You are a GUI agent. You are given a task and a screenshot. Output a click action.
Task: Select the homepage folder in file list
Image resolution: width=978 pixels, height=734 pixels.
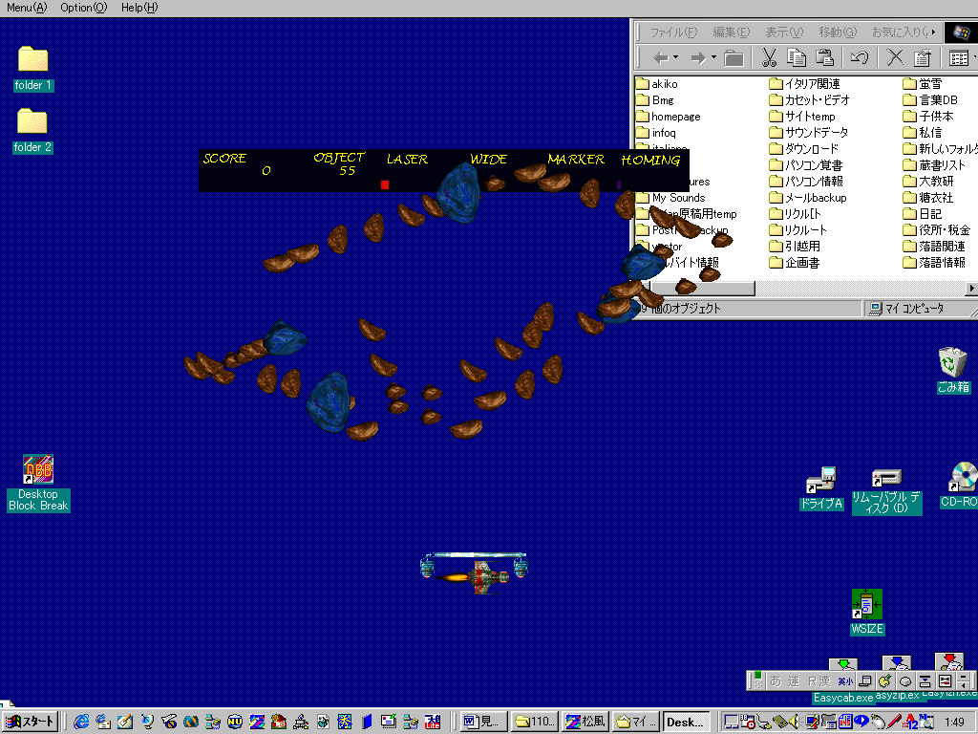675,117
